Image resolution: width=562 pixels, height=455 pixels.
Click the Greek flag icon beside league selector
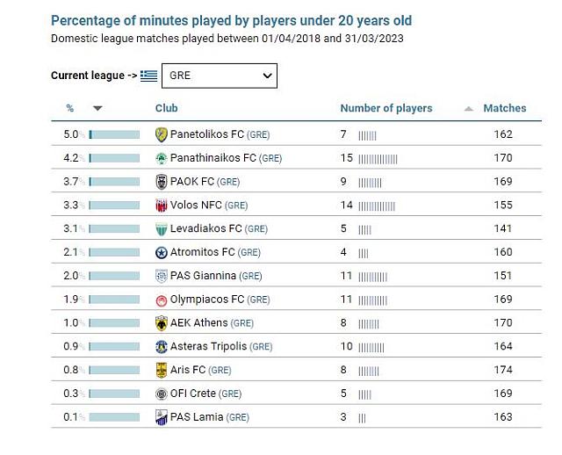[x=148, y=76]
